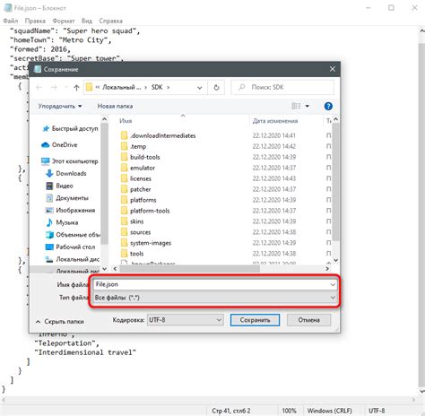Click the Сохранить button
The height and width of the screenshot is (416, 425).
[255, 320]
